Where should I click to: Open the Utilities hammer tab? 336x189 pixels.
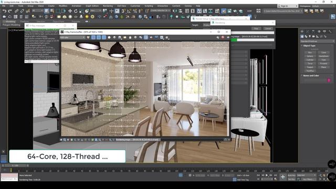330,31
